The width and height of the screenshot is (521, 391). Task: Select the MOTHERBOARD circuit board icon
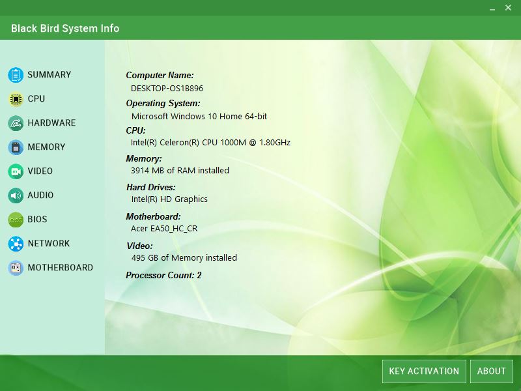(x=14, y=268)
